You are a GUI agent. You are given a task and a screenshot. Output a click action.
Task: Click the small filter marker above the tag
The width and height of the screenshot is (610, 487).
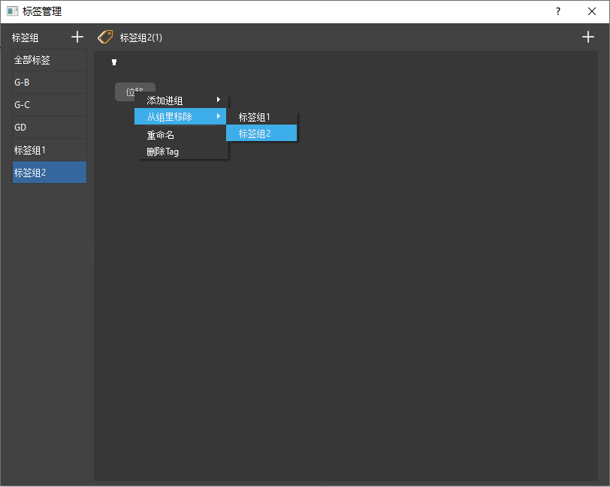(114, 62)
